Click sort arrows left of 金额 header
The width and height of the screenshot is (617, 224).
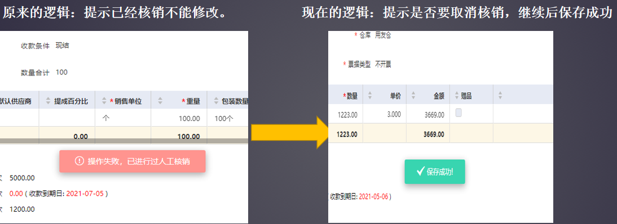(x=413, y=95)
